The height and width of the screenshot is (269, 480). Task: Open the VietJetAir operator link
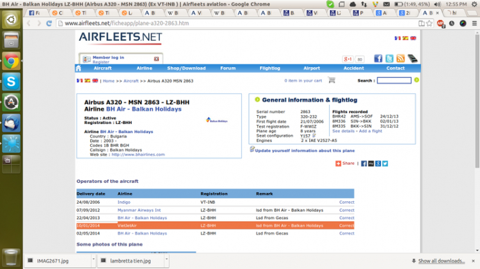(x=127, y=226)
